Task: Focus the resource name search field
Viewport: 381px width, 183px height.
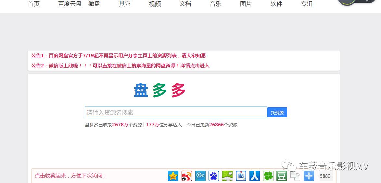Action: 176,112
